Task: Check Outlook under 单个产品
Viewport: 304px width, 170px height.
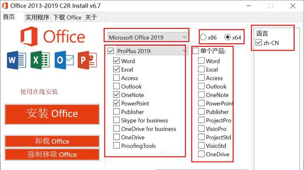Action: click(x=201, y=86)
